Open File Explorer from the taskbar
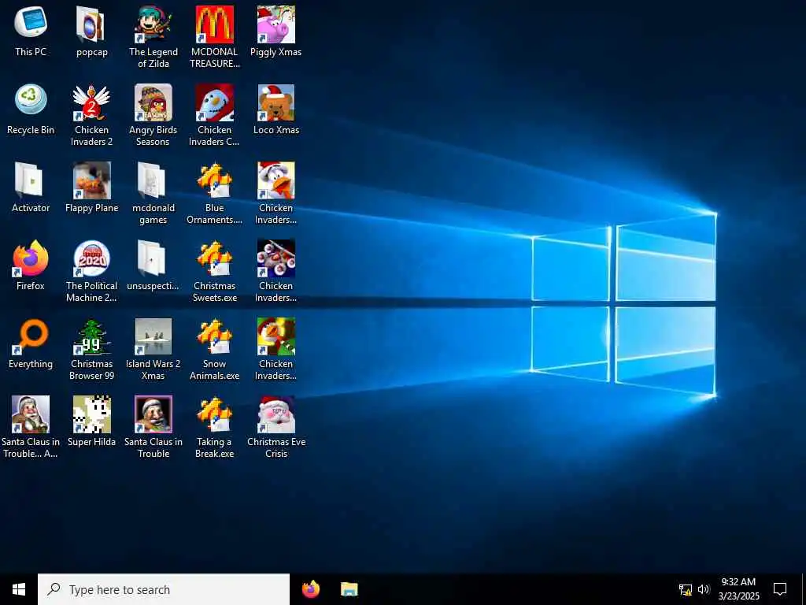The height and width of the screenshot is (605, 806). pyautogui.click(x=349, y=589)
